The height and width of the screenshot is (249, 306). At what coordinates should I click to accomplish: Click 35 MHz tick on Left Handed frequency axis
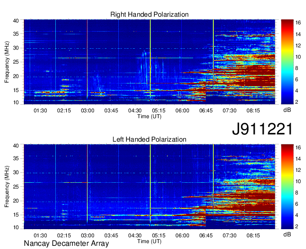pyautogui.click(x=16, y=158)
